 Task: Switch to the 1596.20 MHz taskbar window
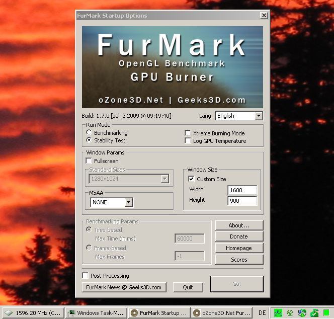tap(32, 313)
